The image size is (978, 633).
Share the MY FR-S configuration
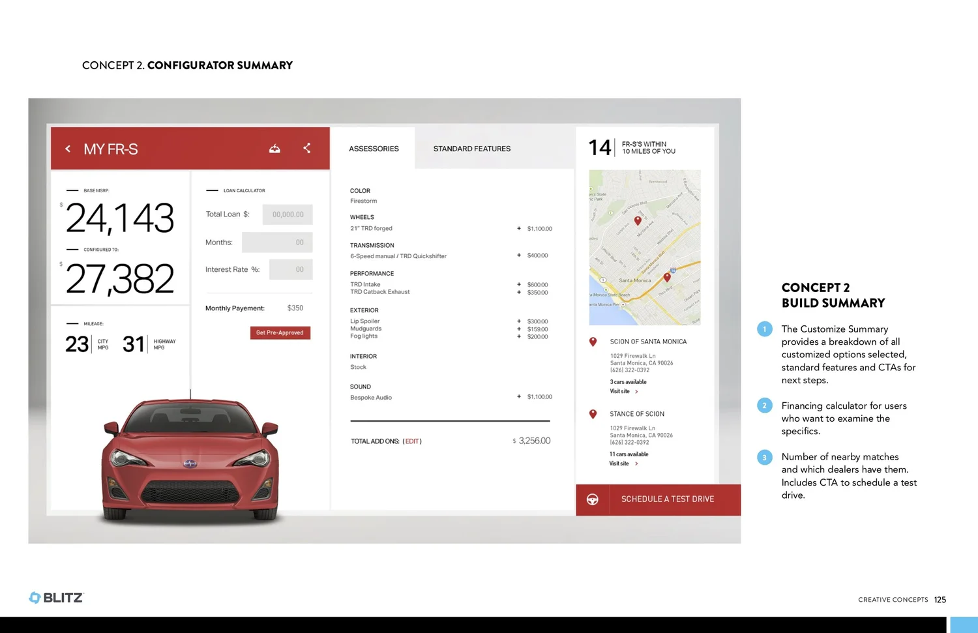pyautogui.click(x=306, y=148)
